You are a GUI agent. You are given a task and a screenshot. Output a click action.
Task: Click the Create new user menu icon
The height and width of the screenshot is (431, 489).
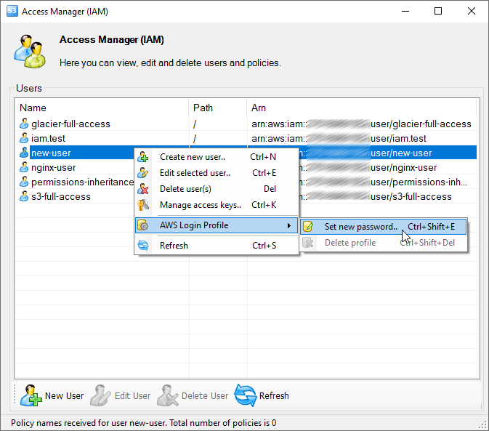[x=143, y=157]
